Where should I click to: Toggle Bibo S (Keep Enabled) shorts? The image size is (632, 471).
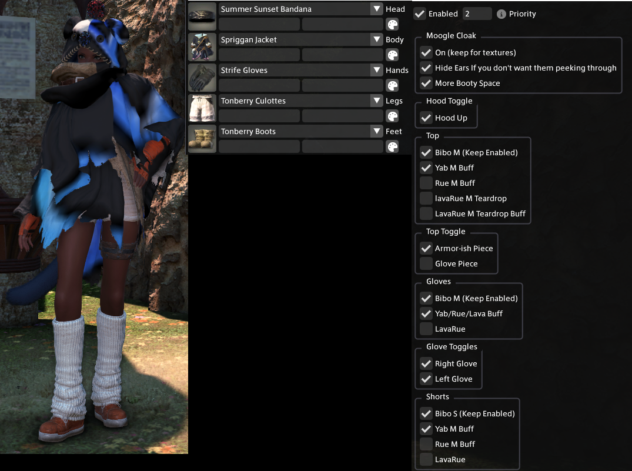(x=426, y=414)
